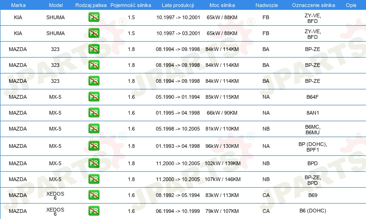366x219 pixels.
Task: Click the Marka column header
Action: pyautogui.click(x=18, y=5)
